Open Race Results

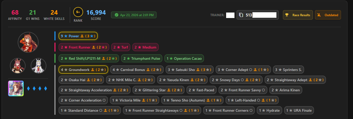pos(298,15)
